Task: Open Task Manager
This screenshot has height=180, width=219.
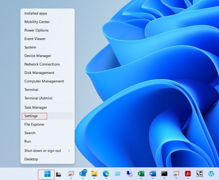Action: click(48, 107)
